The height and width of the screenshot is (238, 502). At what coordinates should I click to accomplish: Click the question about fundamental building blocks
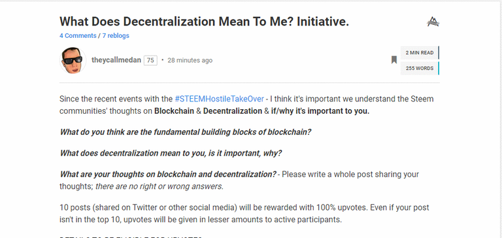click(x=186, y=132)
